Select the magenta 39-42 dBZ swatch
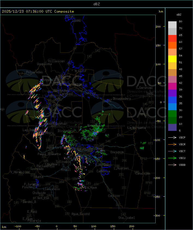This screenshot has height=230, width=193. pyautogui.click(x=172, y=86)
